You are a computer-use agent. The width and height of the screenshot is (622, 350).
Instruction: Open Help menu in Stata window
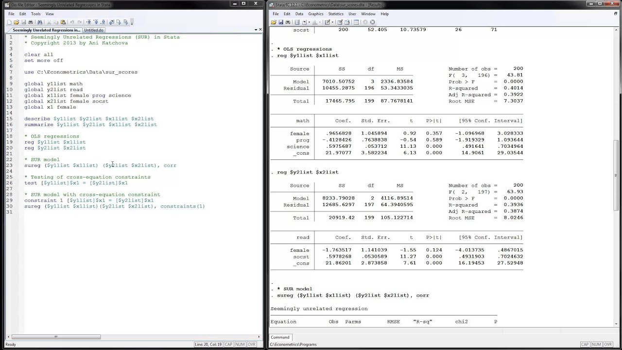point(385,14)
